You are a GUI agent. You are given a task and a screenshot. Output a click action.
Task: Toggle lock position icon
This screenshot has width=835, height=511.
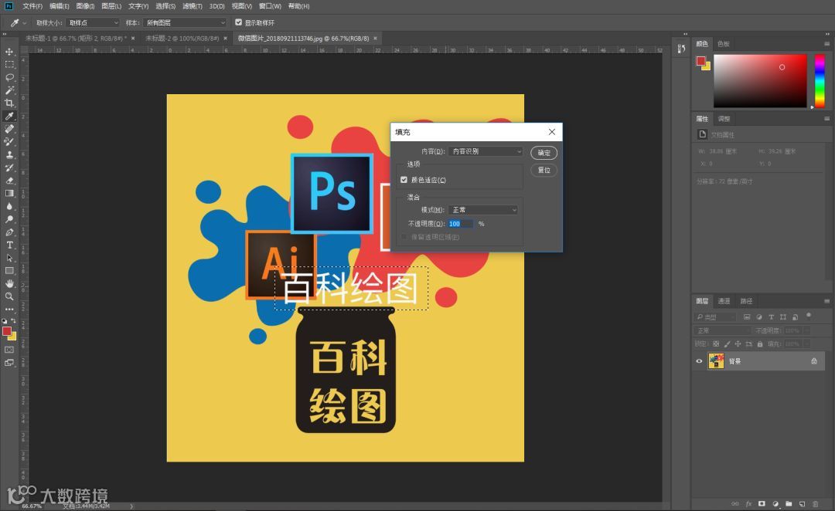(738, 344)
